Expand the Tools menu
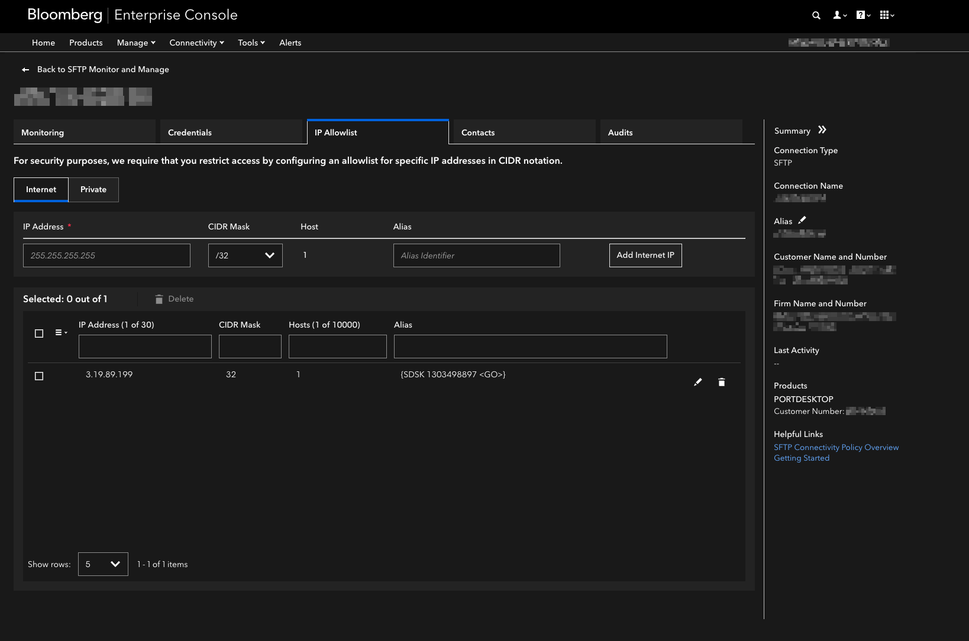Image resolution: width=969 pixels, height=641 pixels. point(251,43)
